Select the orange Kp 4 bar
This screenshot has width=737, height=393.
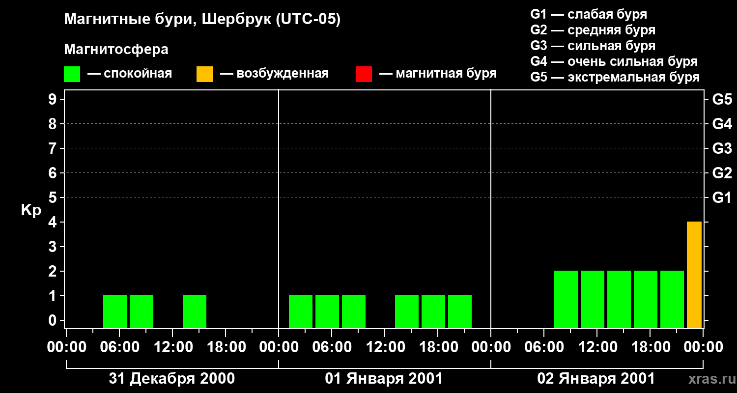694,275
